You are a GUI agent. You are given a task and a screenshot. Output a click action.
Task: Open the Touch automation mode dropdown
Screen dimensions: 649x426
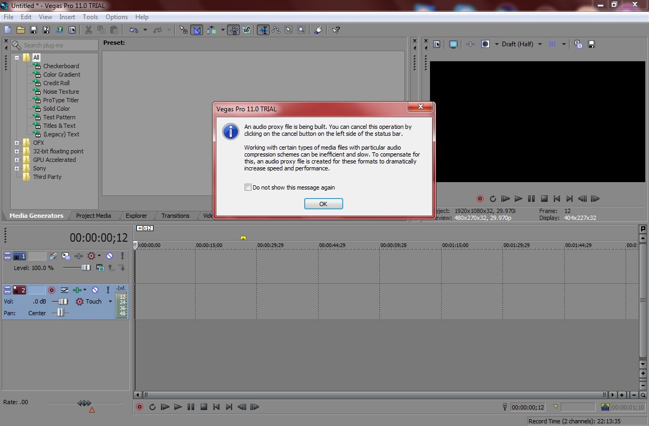[110, 301]
